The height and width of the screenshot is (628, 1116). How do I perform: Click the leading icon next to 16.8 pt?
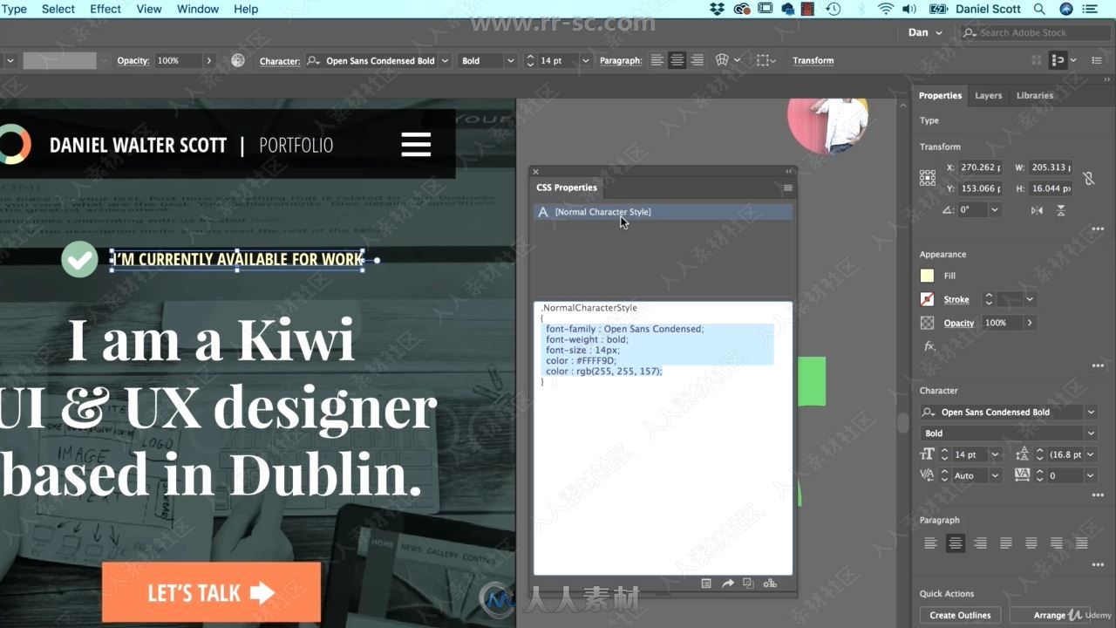1023,454
